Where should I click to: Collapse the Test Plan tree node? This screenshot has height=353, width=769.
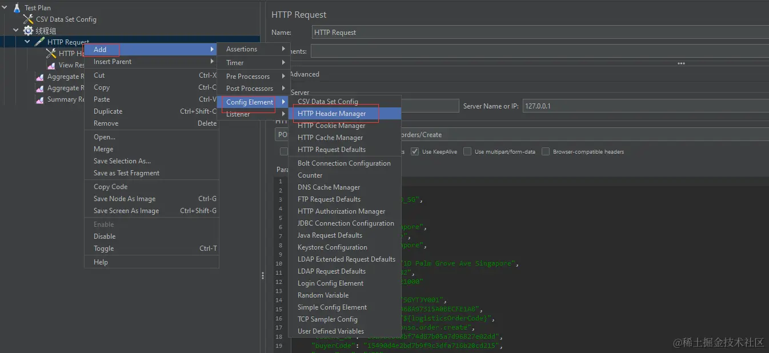click(5, 8)
